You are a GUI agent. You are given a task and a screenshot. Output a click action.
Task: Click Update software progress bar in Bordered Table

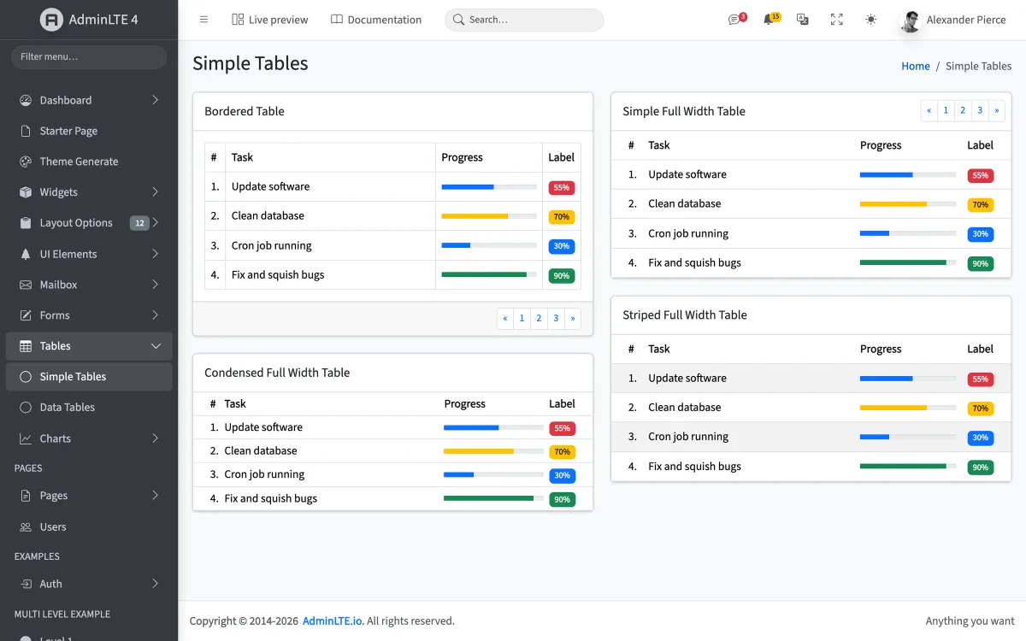489,186
